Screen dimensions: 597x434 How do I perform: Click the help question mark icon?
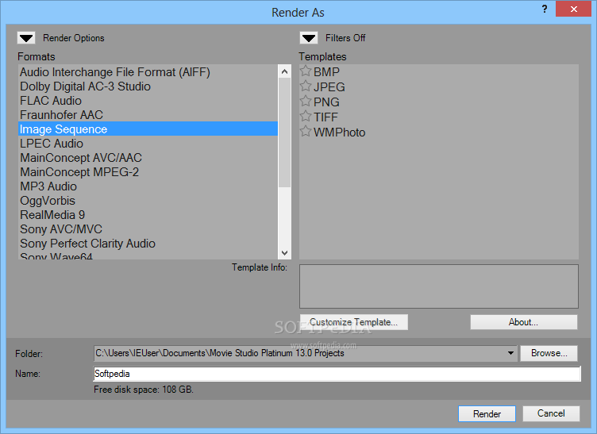coord(545,9)
